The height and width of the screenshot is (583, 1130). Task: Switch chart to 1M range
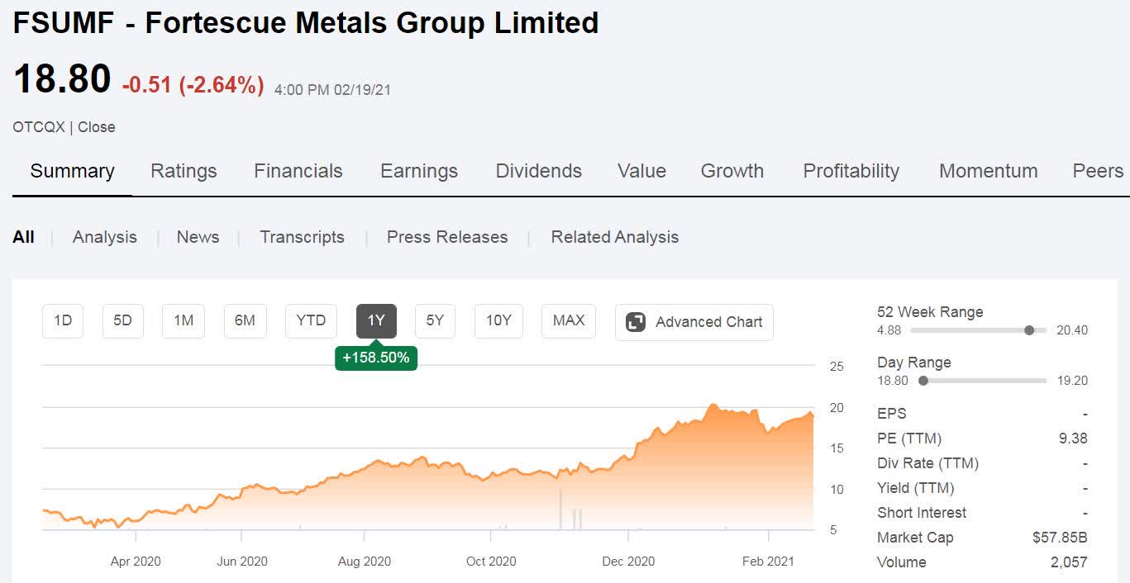coord(184,321)
